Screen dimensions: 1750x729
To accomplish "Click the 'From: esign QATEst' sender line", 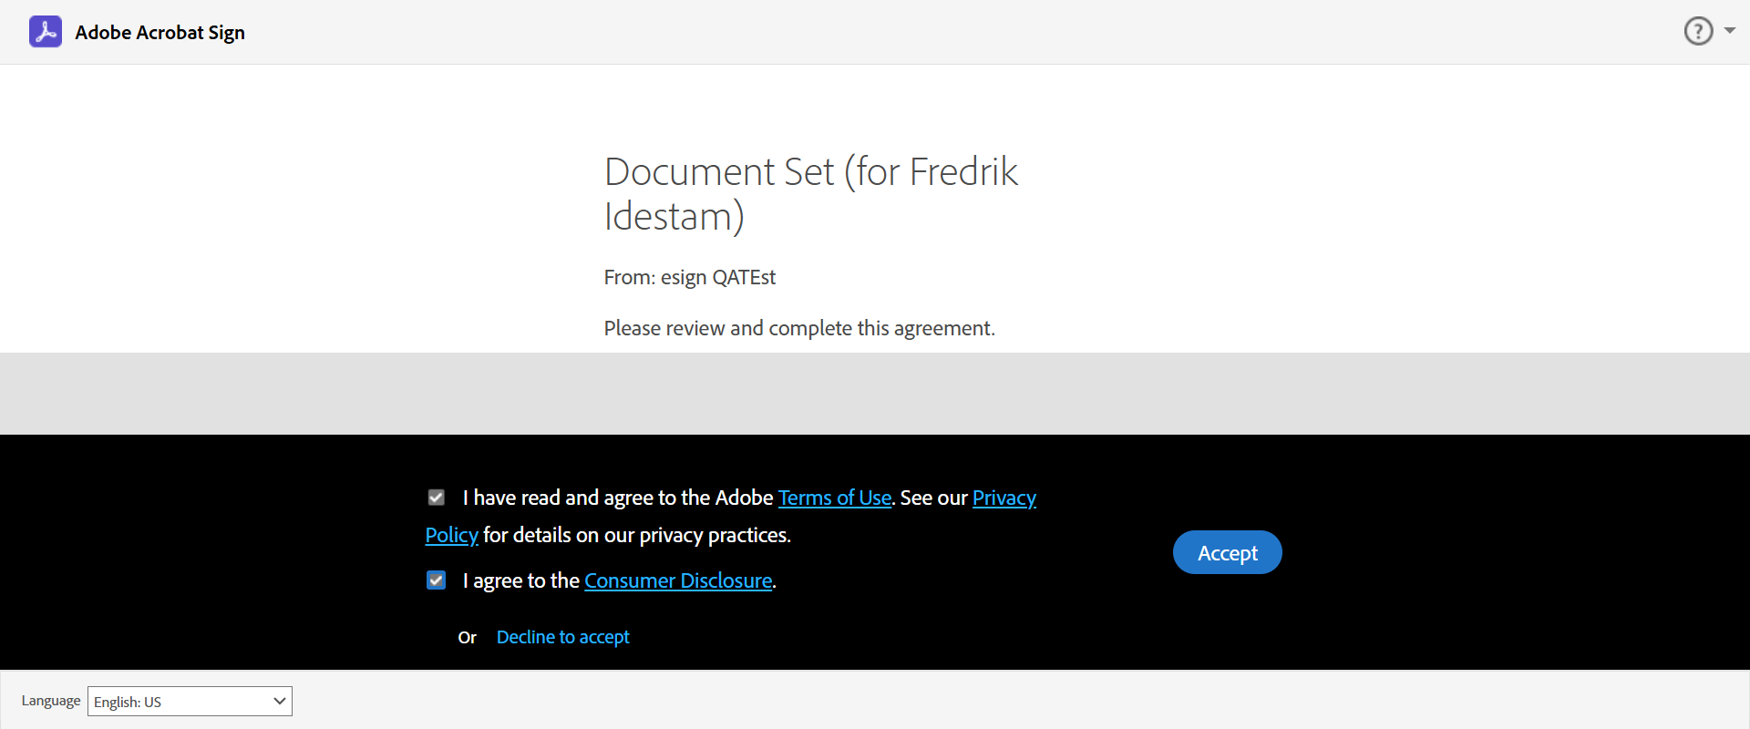I will (x=689, y=277).
